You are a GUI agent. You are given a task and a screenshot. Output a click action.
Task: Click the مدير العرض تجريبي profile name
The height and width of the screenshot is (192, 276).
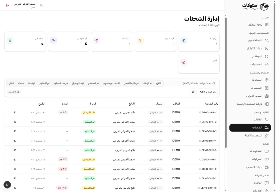click(x=24, y=4)
